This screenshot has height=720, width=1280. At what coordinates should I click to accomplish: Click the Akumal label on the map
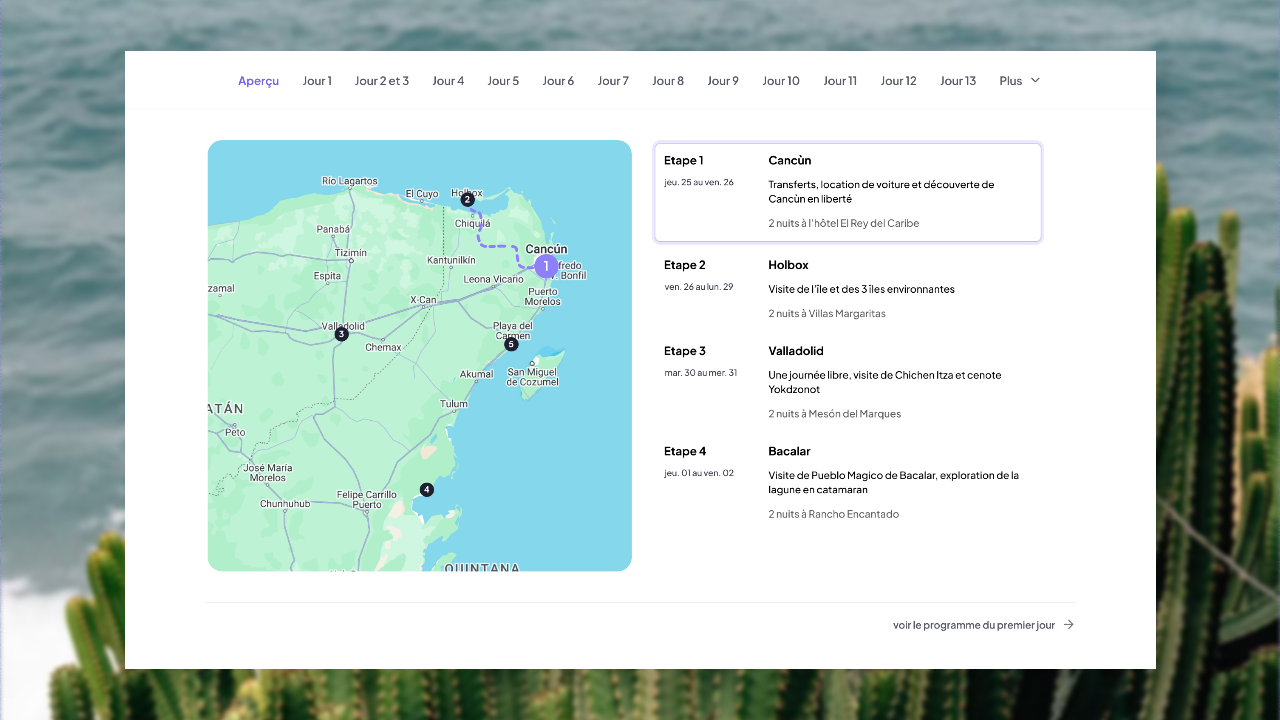click(476, 374)
